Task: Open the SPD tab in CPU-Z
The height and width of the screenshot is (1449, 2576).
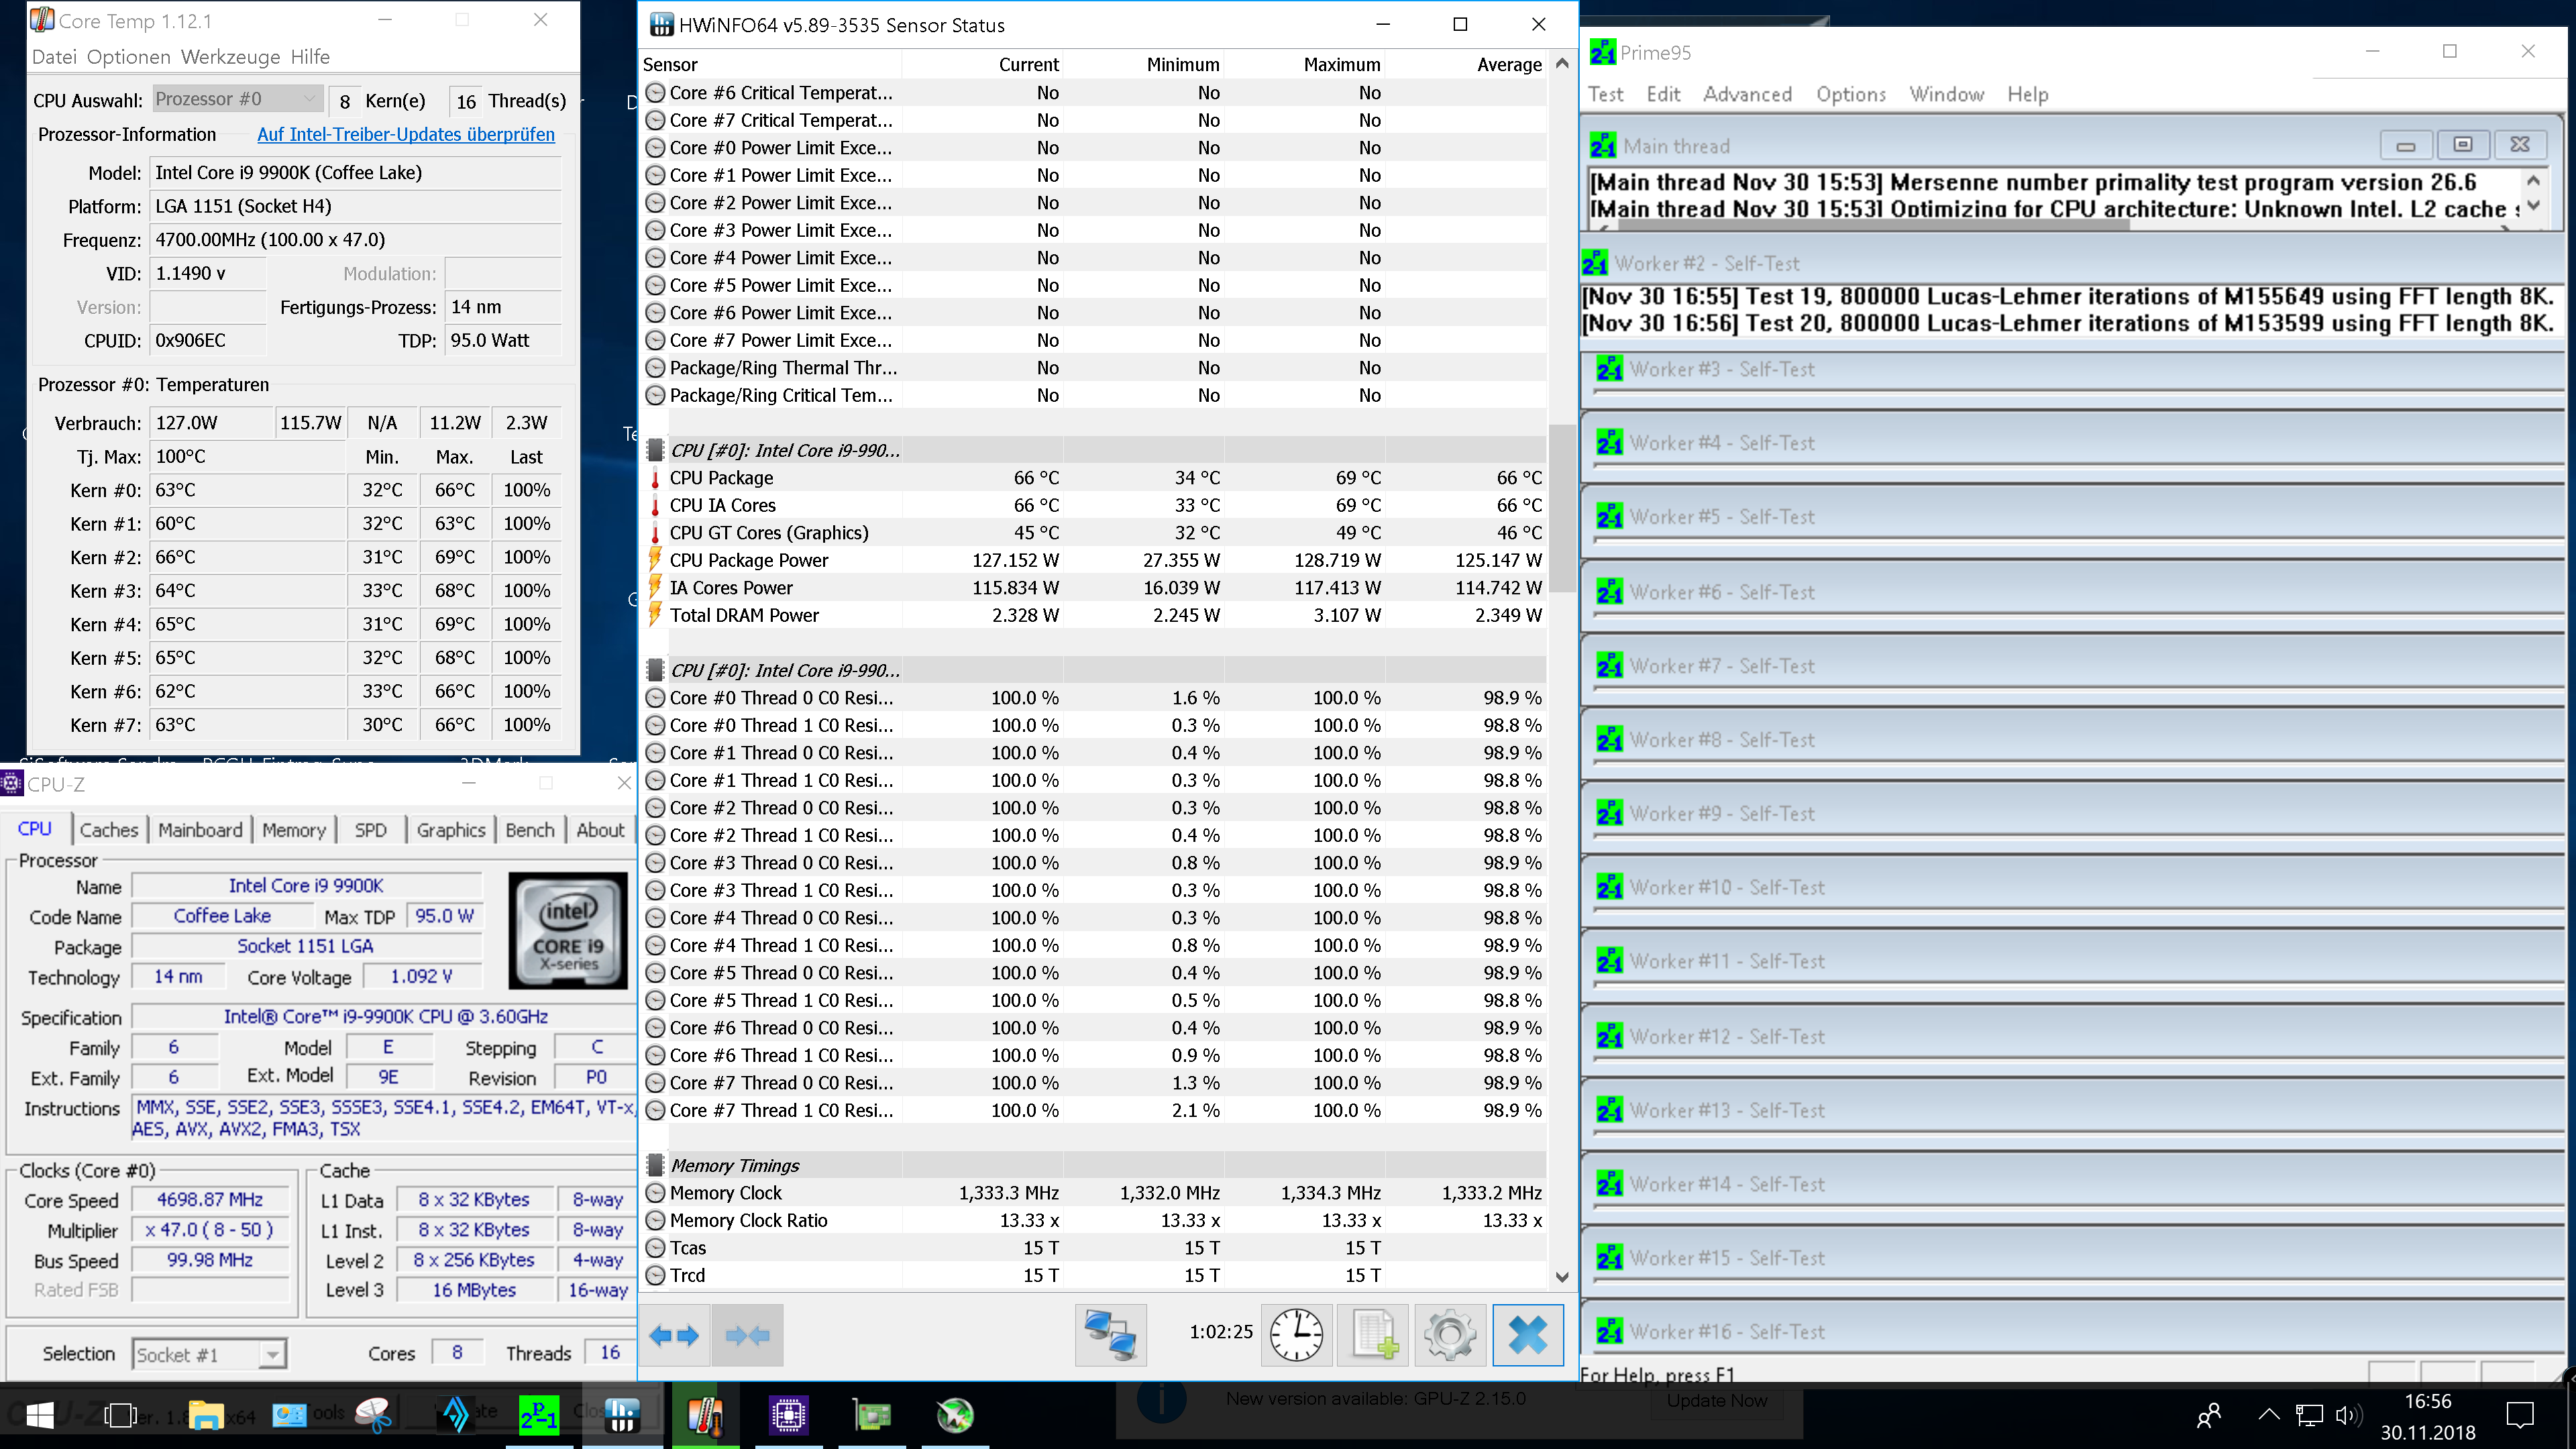Action: coord(370,830)
